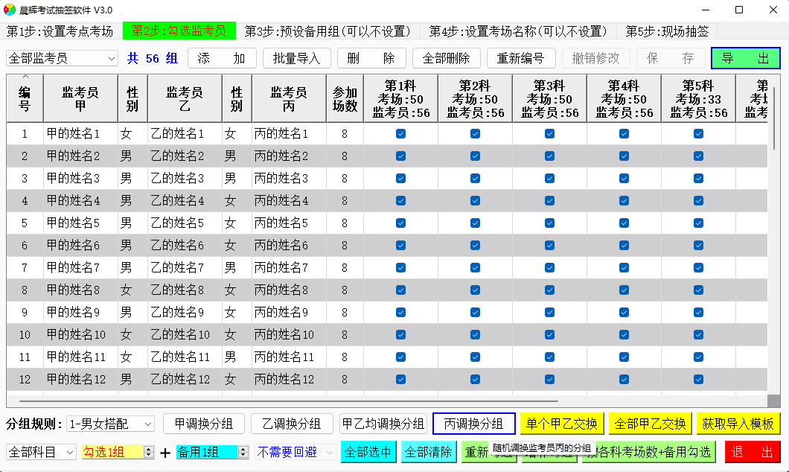The height and width of the screenshot is (472, 789).
Task: Uncheck 第4科 checkbox in row 9
Action: 624,313
